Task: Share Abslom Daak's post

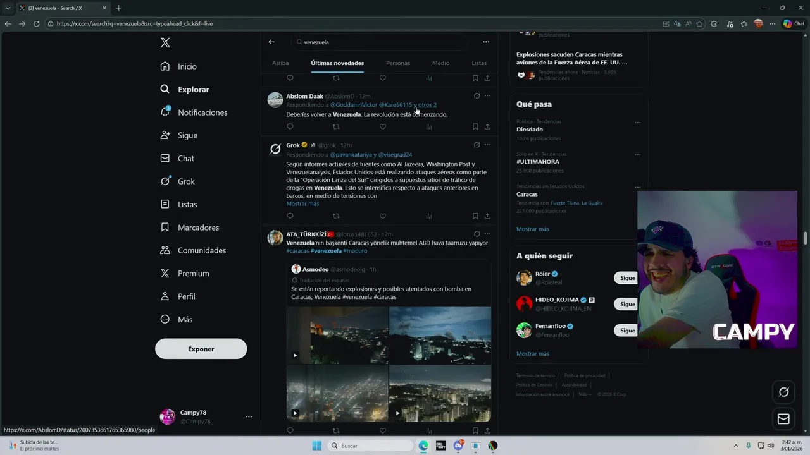Action: [x=487, y=126]
